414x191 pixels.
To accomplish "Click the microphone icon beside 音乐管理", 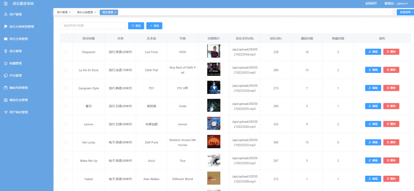I will point(6,51).
